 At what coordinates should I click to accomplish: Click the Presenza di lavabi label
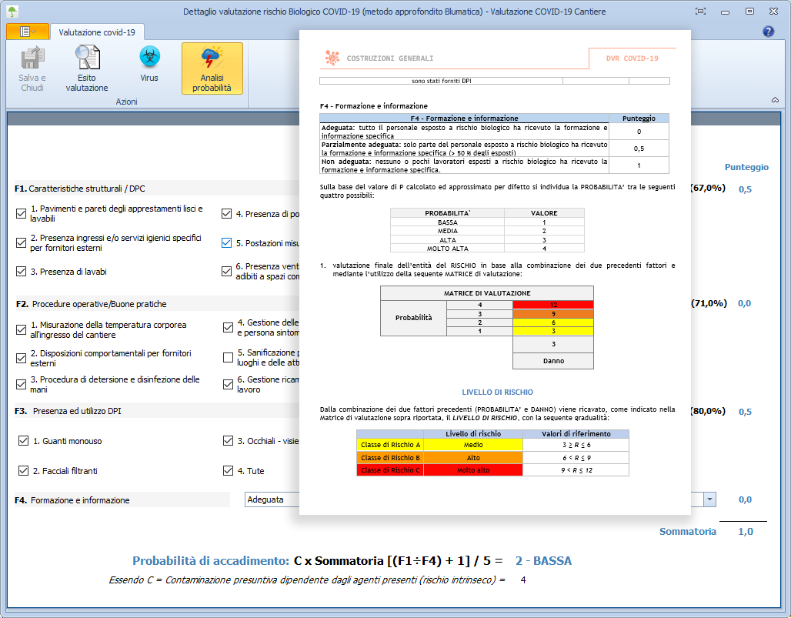tap(68, 272)
